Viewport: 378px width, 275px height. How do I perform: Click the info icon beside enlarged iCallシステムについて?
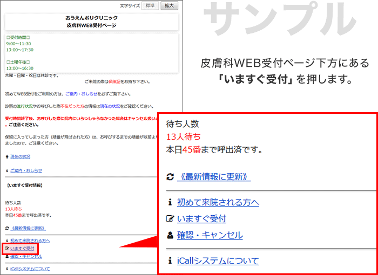(x=170, y=261)
